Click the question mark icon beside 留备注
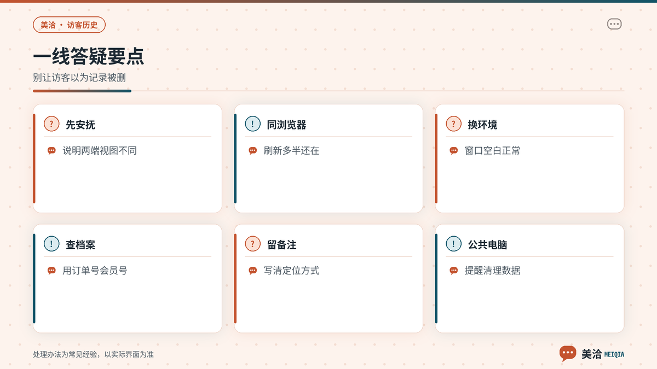The height and width of the screenshot is (369, 657). pyautogui.click(x=252, y=244)
